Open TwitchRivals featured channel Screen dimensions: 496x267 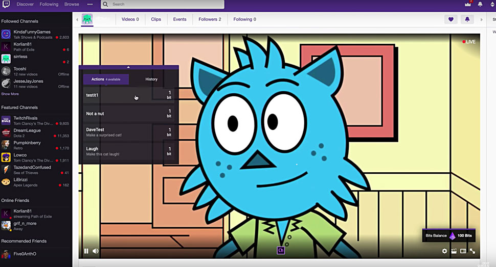click(35, 120)
